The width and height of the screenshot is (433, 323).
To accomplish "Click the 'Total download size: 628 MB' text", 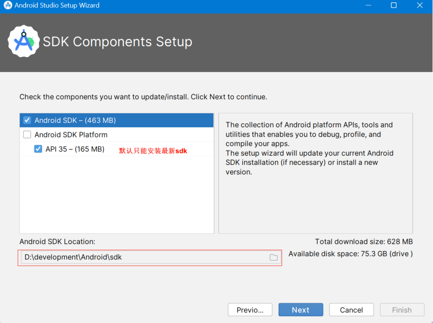I will (x=364, y=242).
